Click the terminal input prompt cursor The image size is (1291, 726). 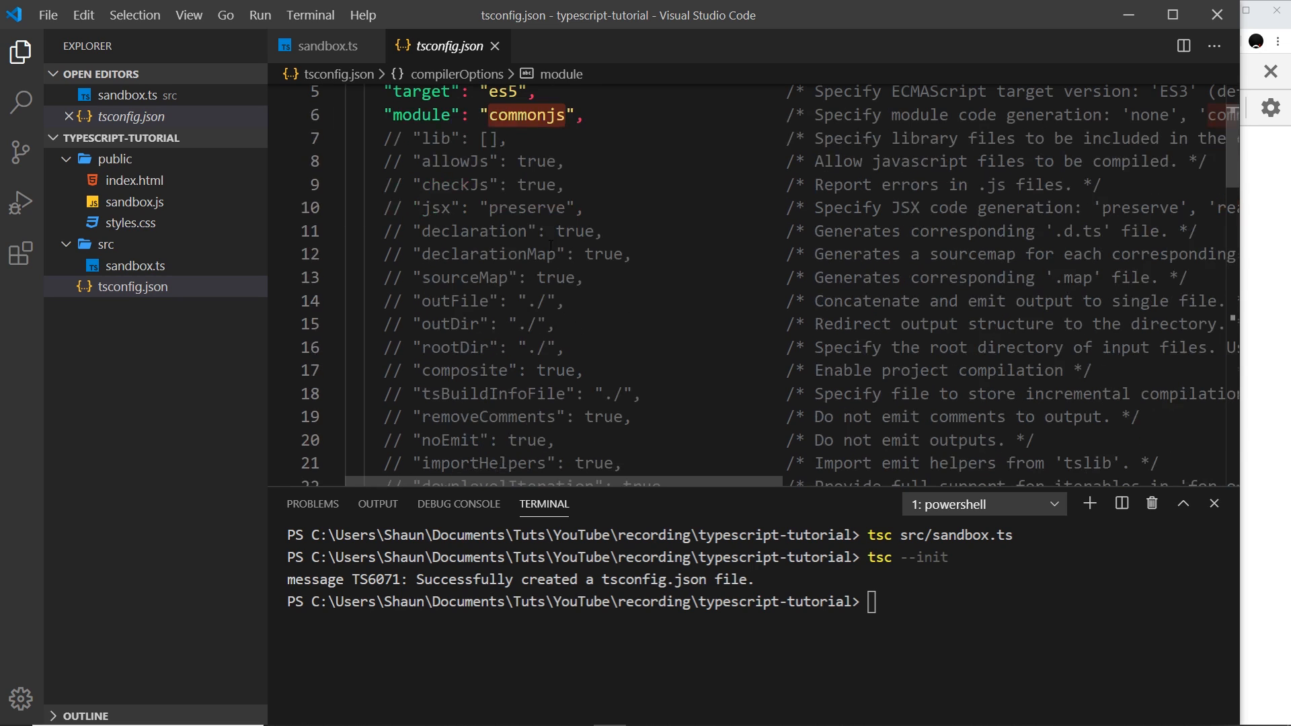(871, 602)
